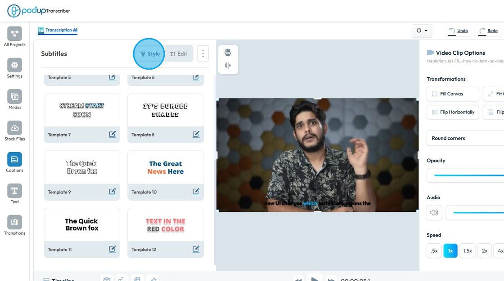Open the Media panel icon
Screen dimensions: 504x281
coord(14,97)
